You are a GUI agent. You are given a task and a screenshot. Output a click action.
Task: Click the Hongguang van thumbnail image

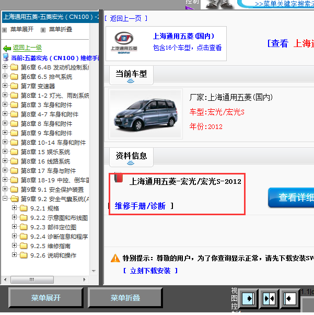[x=145, y=114]
